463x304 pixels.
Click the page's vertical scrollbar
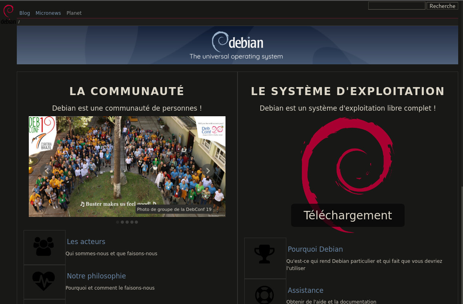pos(461,152)
